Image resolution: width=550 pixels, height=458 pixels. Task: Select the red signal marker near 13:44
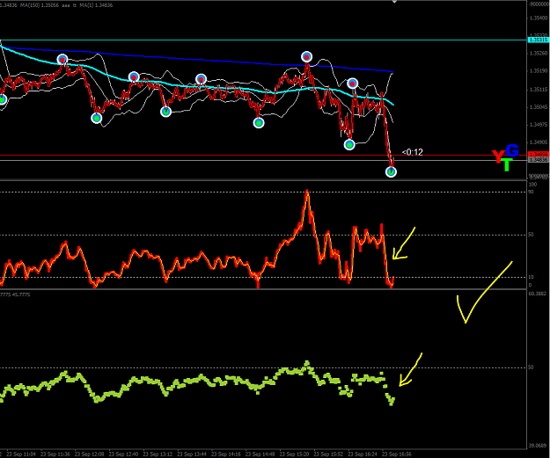(x=201, y=79)
